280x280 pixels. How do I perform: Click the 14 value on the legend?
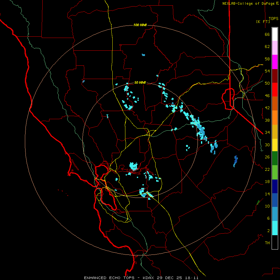[267, 194]
